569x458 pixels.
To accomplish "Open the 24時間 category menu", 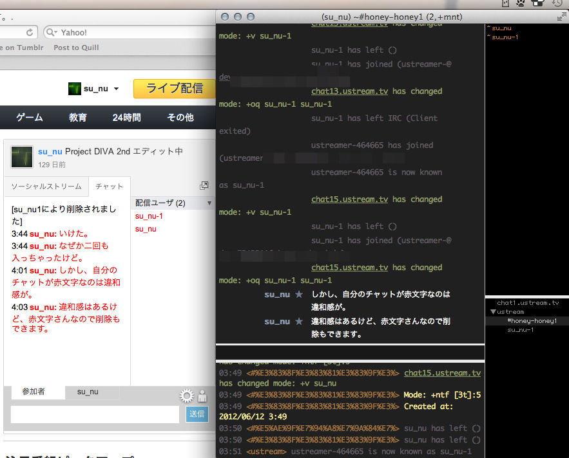I will point(127,118).
